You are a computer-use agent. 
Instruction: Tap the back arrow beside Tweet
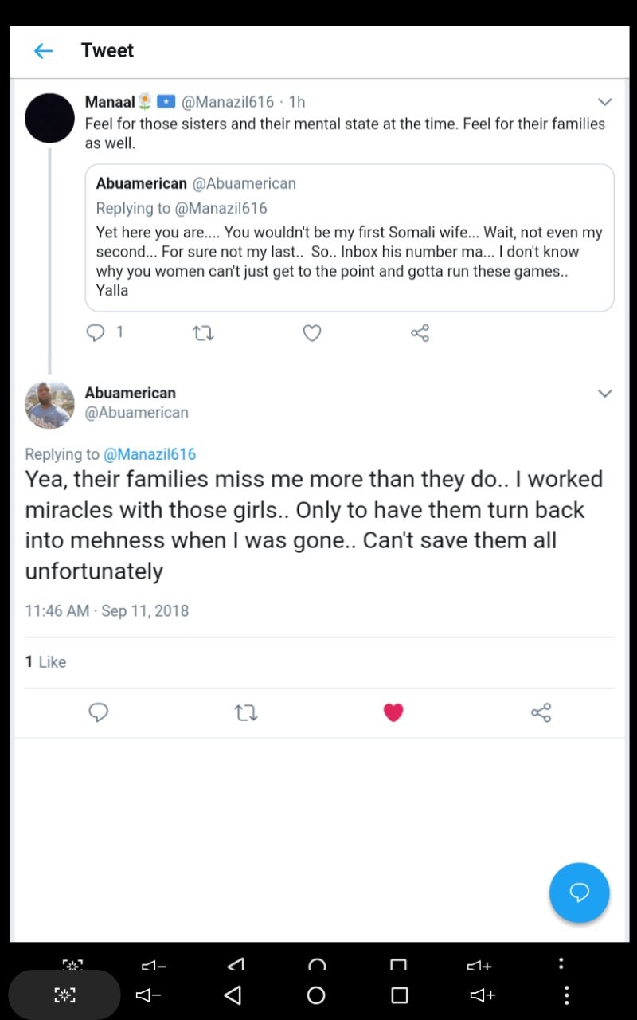[x=43, y=51]
